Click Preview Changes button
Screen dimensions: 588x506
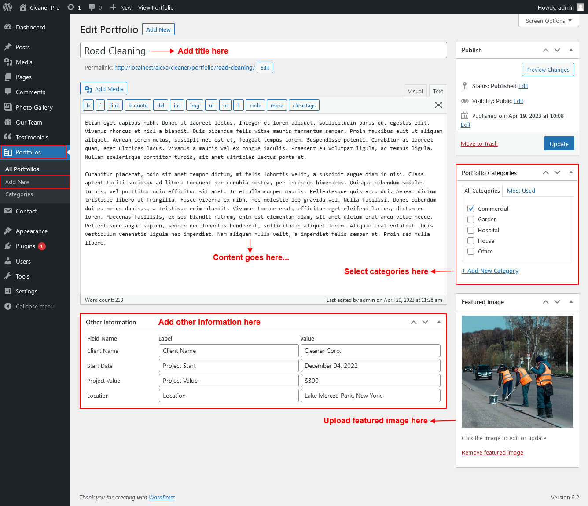coord(548,70)
